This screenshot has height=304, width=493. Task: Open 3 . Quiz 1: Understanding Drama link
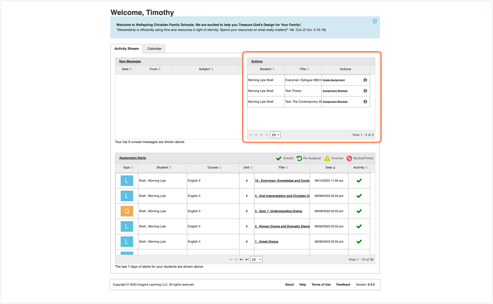click(278, 211)
